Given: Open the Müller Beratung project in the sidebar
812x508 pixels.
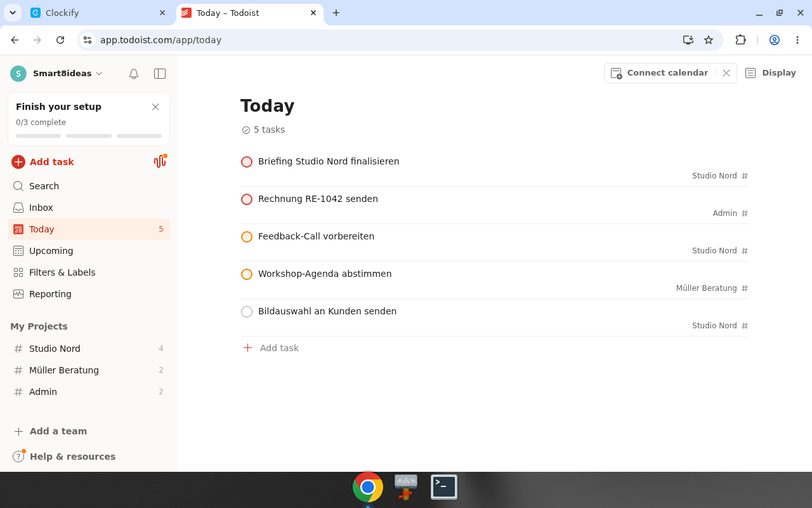Looking at the screenshot, I should [89, 370].
